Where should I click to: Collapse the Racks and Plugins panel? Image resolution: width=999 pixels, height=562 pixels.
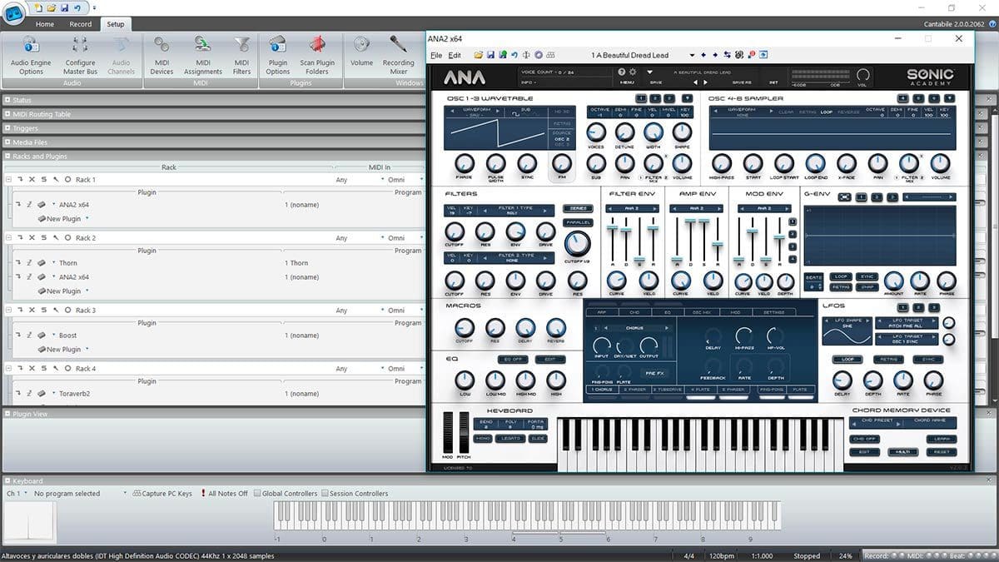[7, 156]
